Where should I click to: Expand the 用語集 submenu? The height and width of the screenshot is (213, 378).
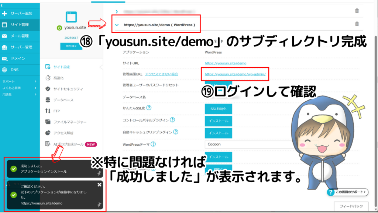coord(19,94)
